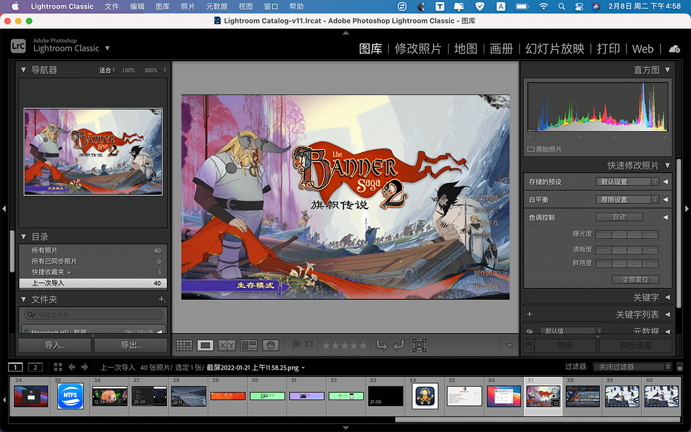Toggle the filter lock switch in filmstrip
The width and height of the screenshot is (691, 432).
click(x=681, y=367)
